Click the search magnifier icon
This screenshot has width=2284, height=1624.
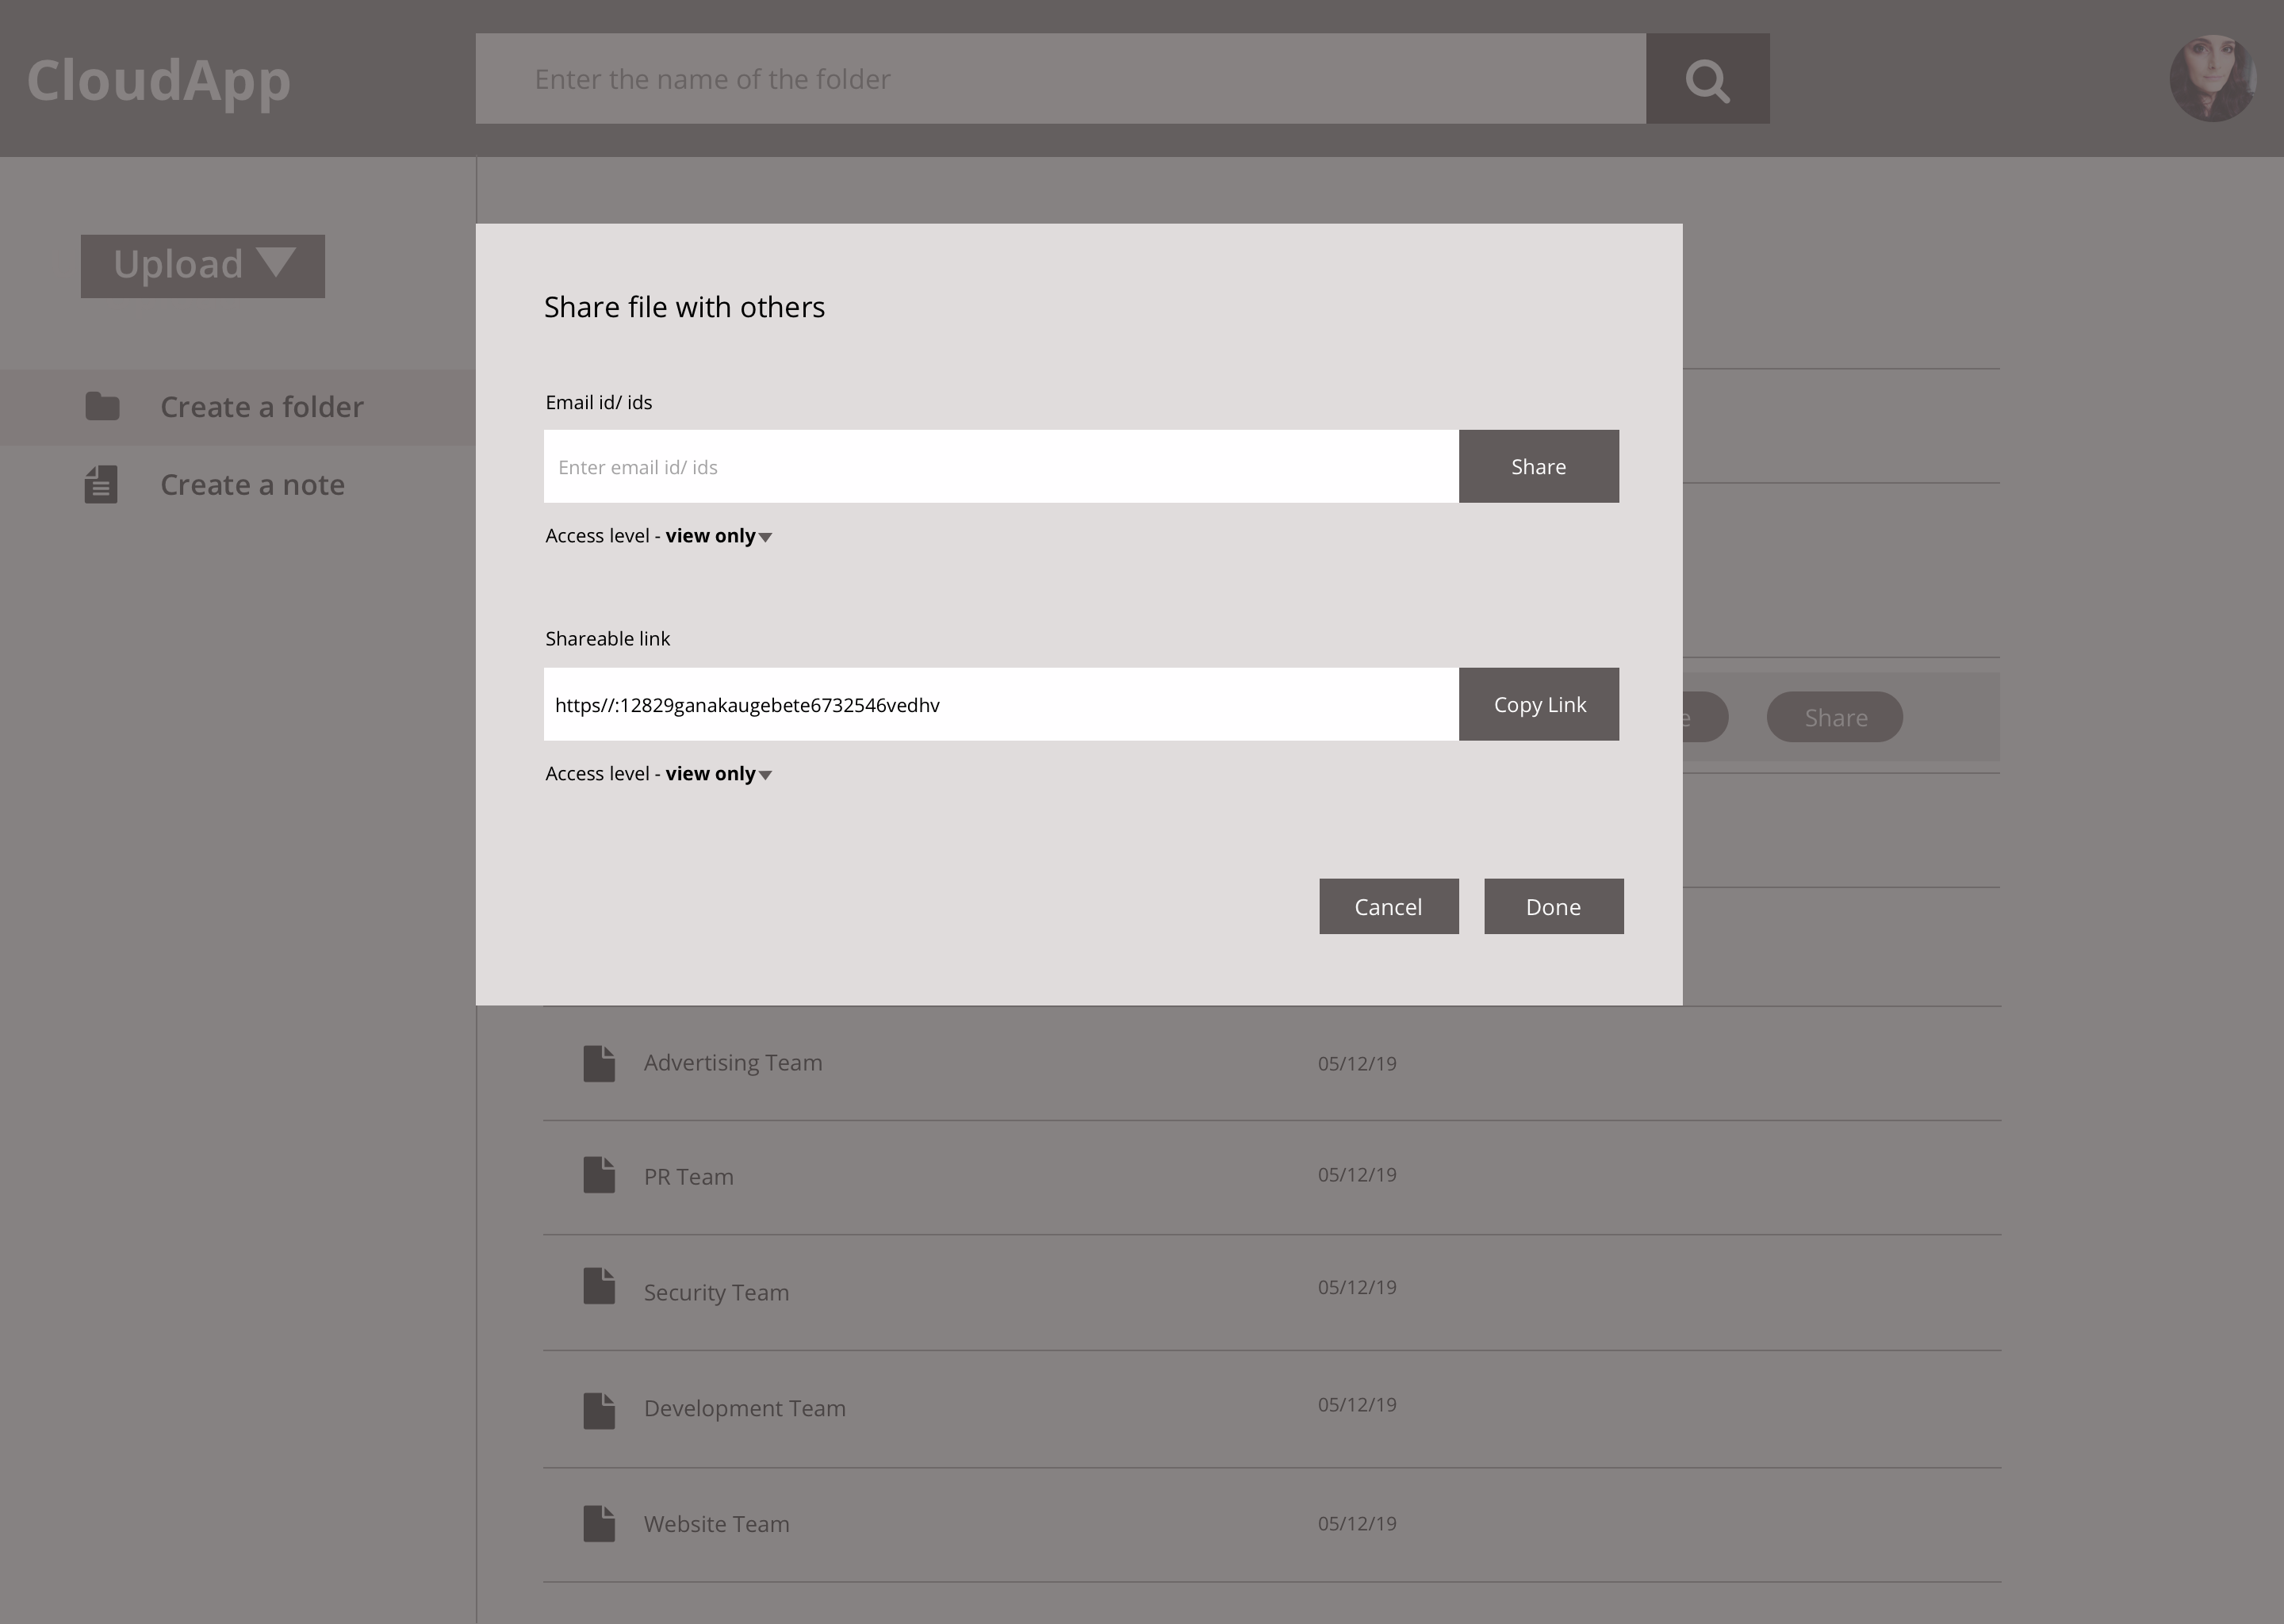(x=1706, y=79)
